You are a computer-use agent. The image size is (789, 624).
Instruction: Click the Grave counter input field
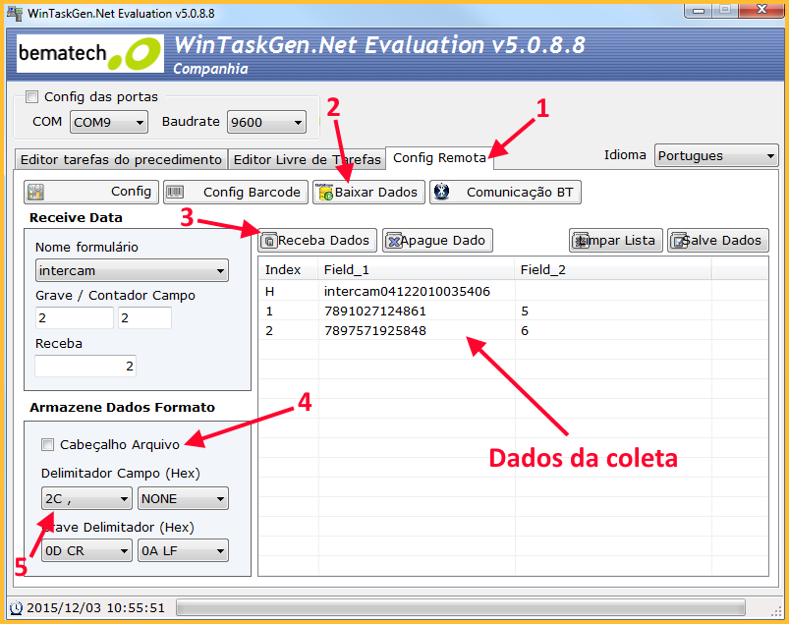[x=75, y=317]
